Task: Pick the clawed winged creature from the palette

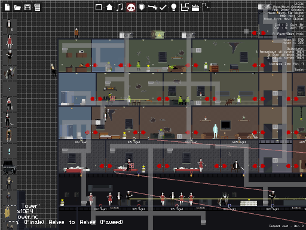Action: click(10, 73)
